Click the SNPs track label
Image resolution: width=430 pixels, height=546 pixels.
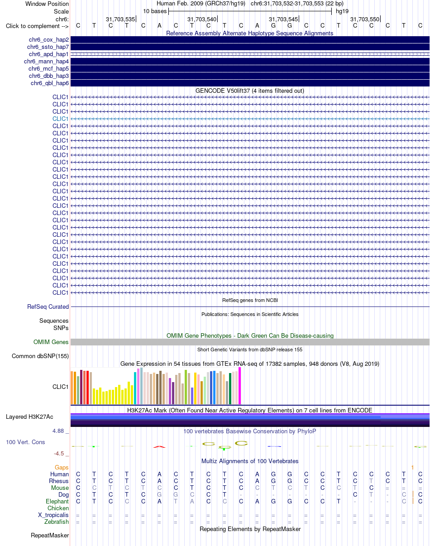(x=61, y=328)
